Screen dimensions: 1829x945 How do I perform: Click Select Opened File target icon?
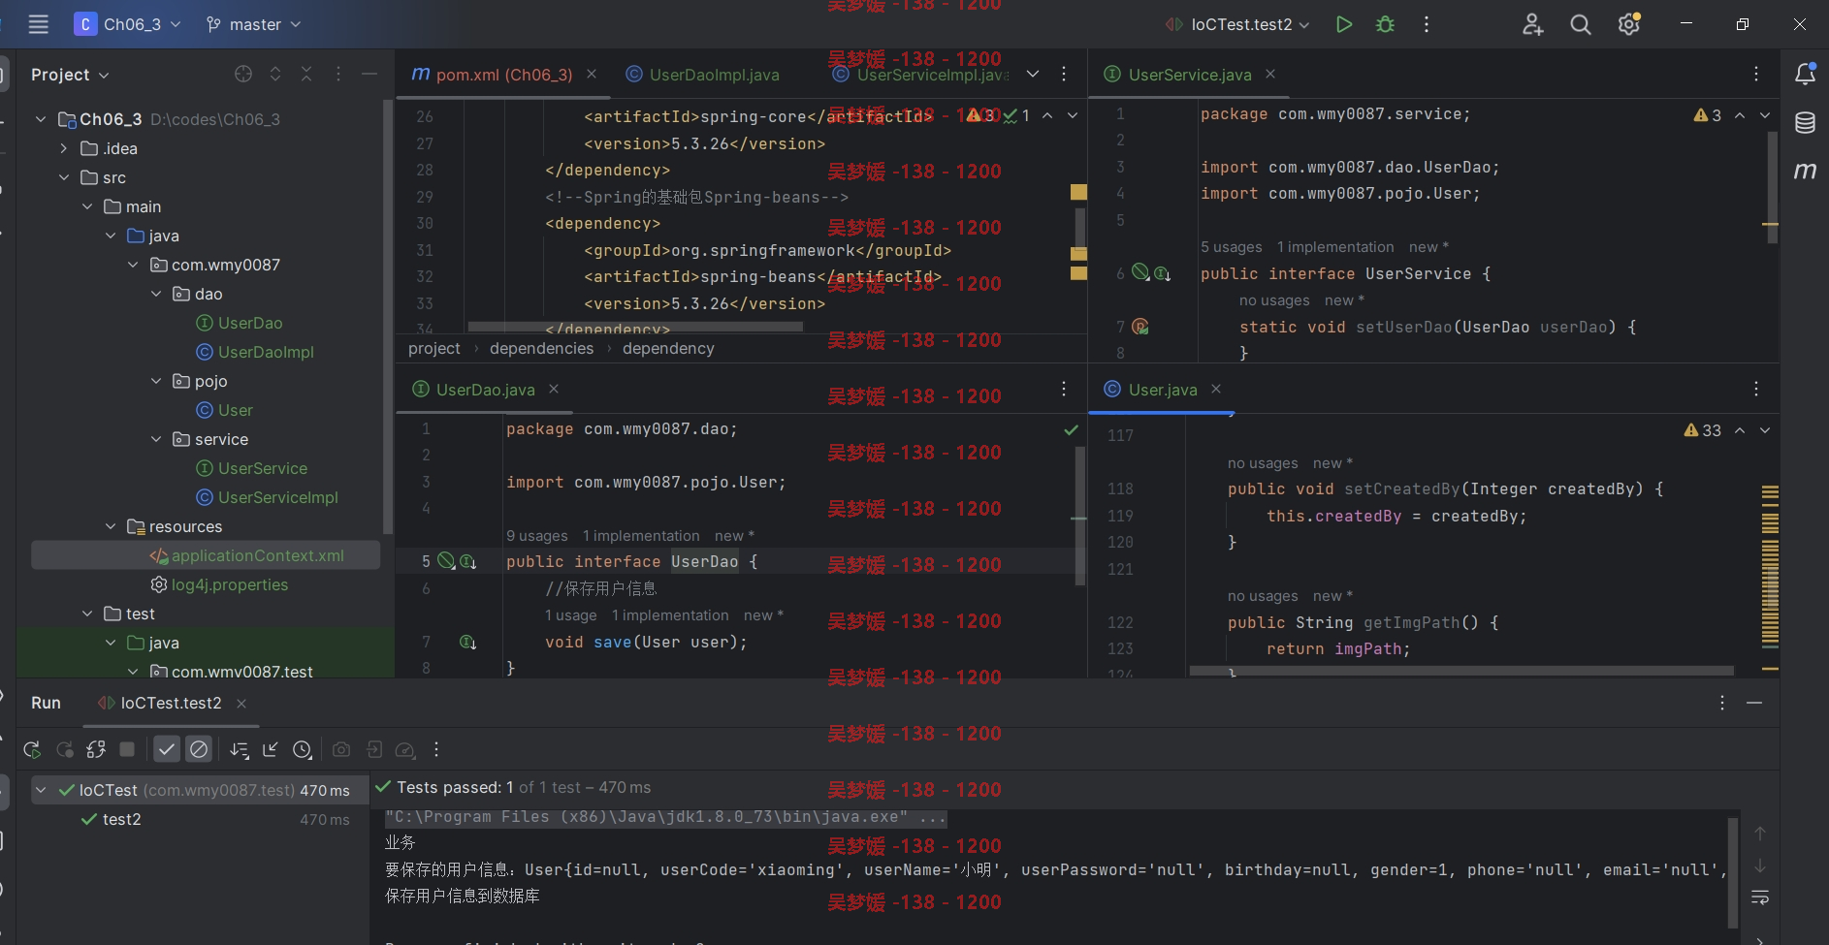(x=243, y=74)
